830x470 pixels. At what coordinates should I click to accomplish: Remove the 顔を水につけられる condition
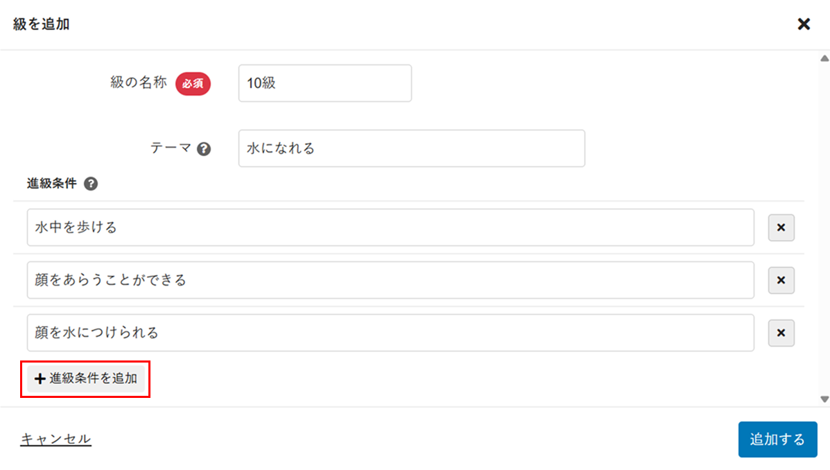click(x=781, y=333)
